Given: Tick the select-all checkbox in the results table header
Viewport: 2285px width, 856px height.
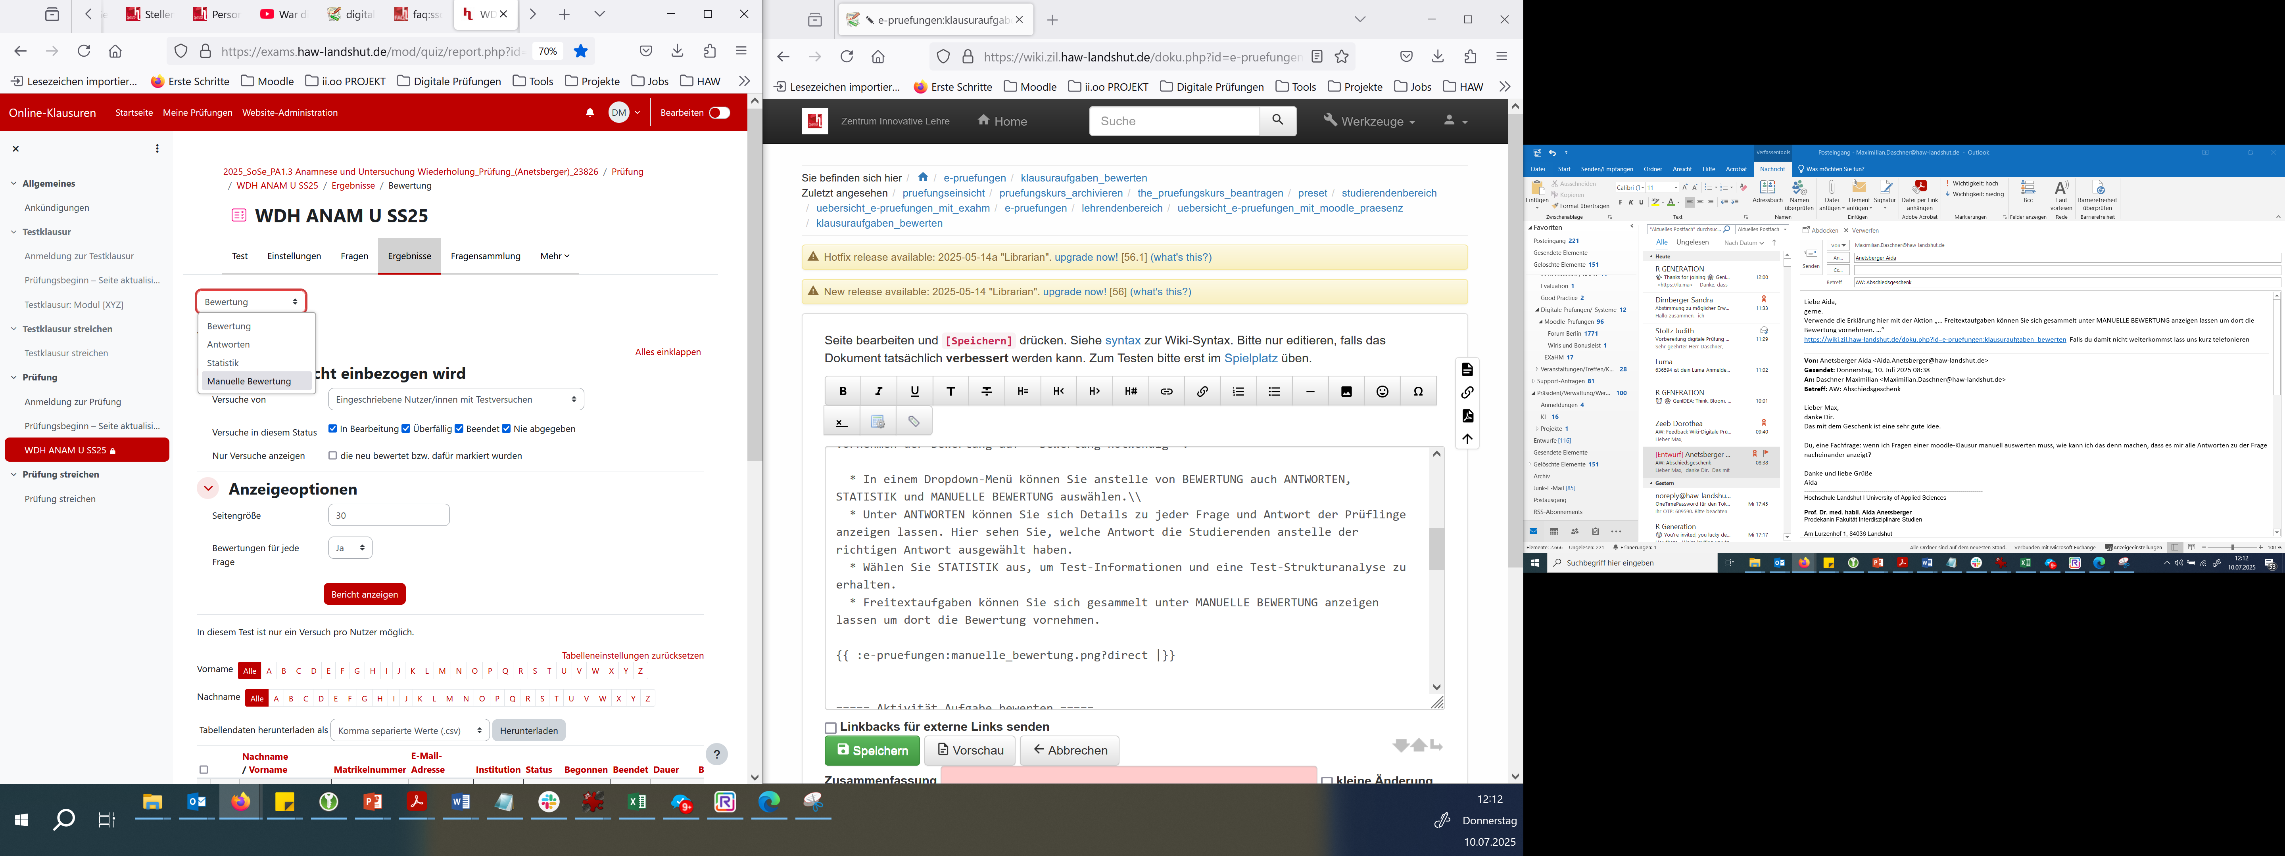Looking at the screenshot, I should [203, 770].
